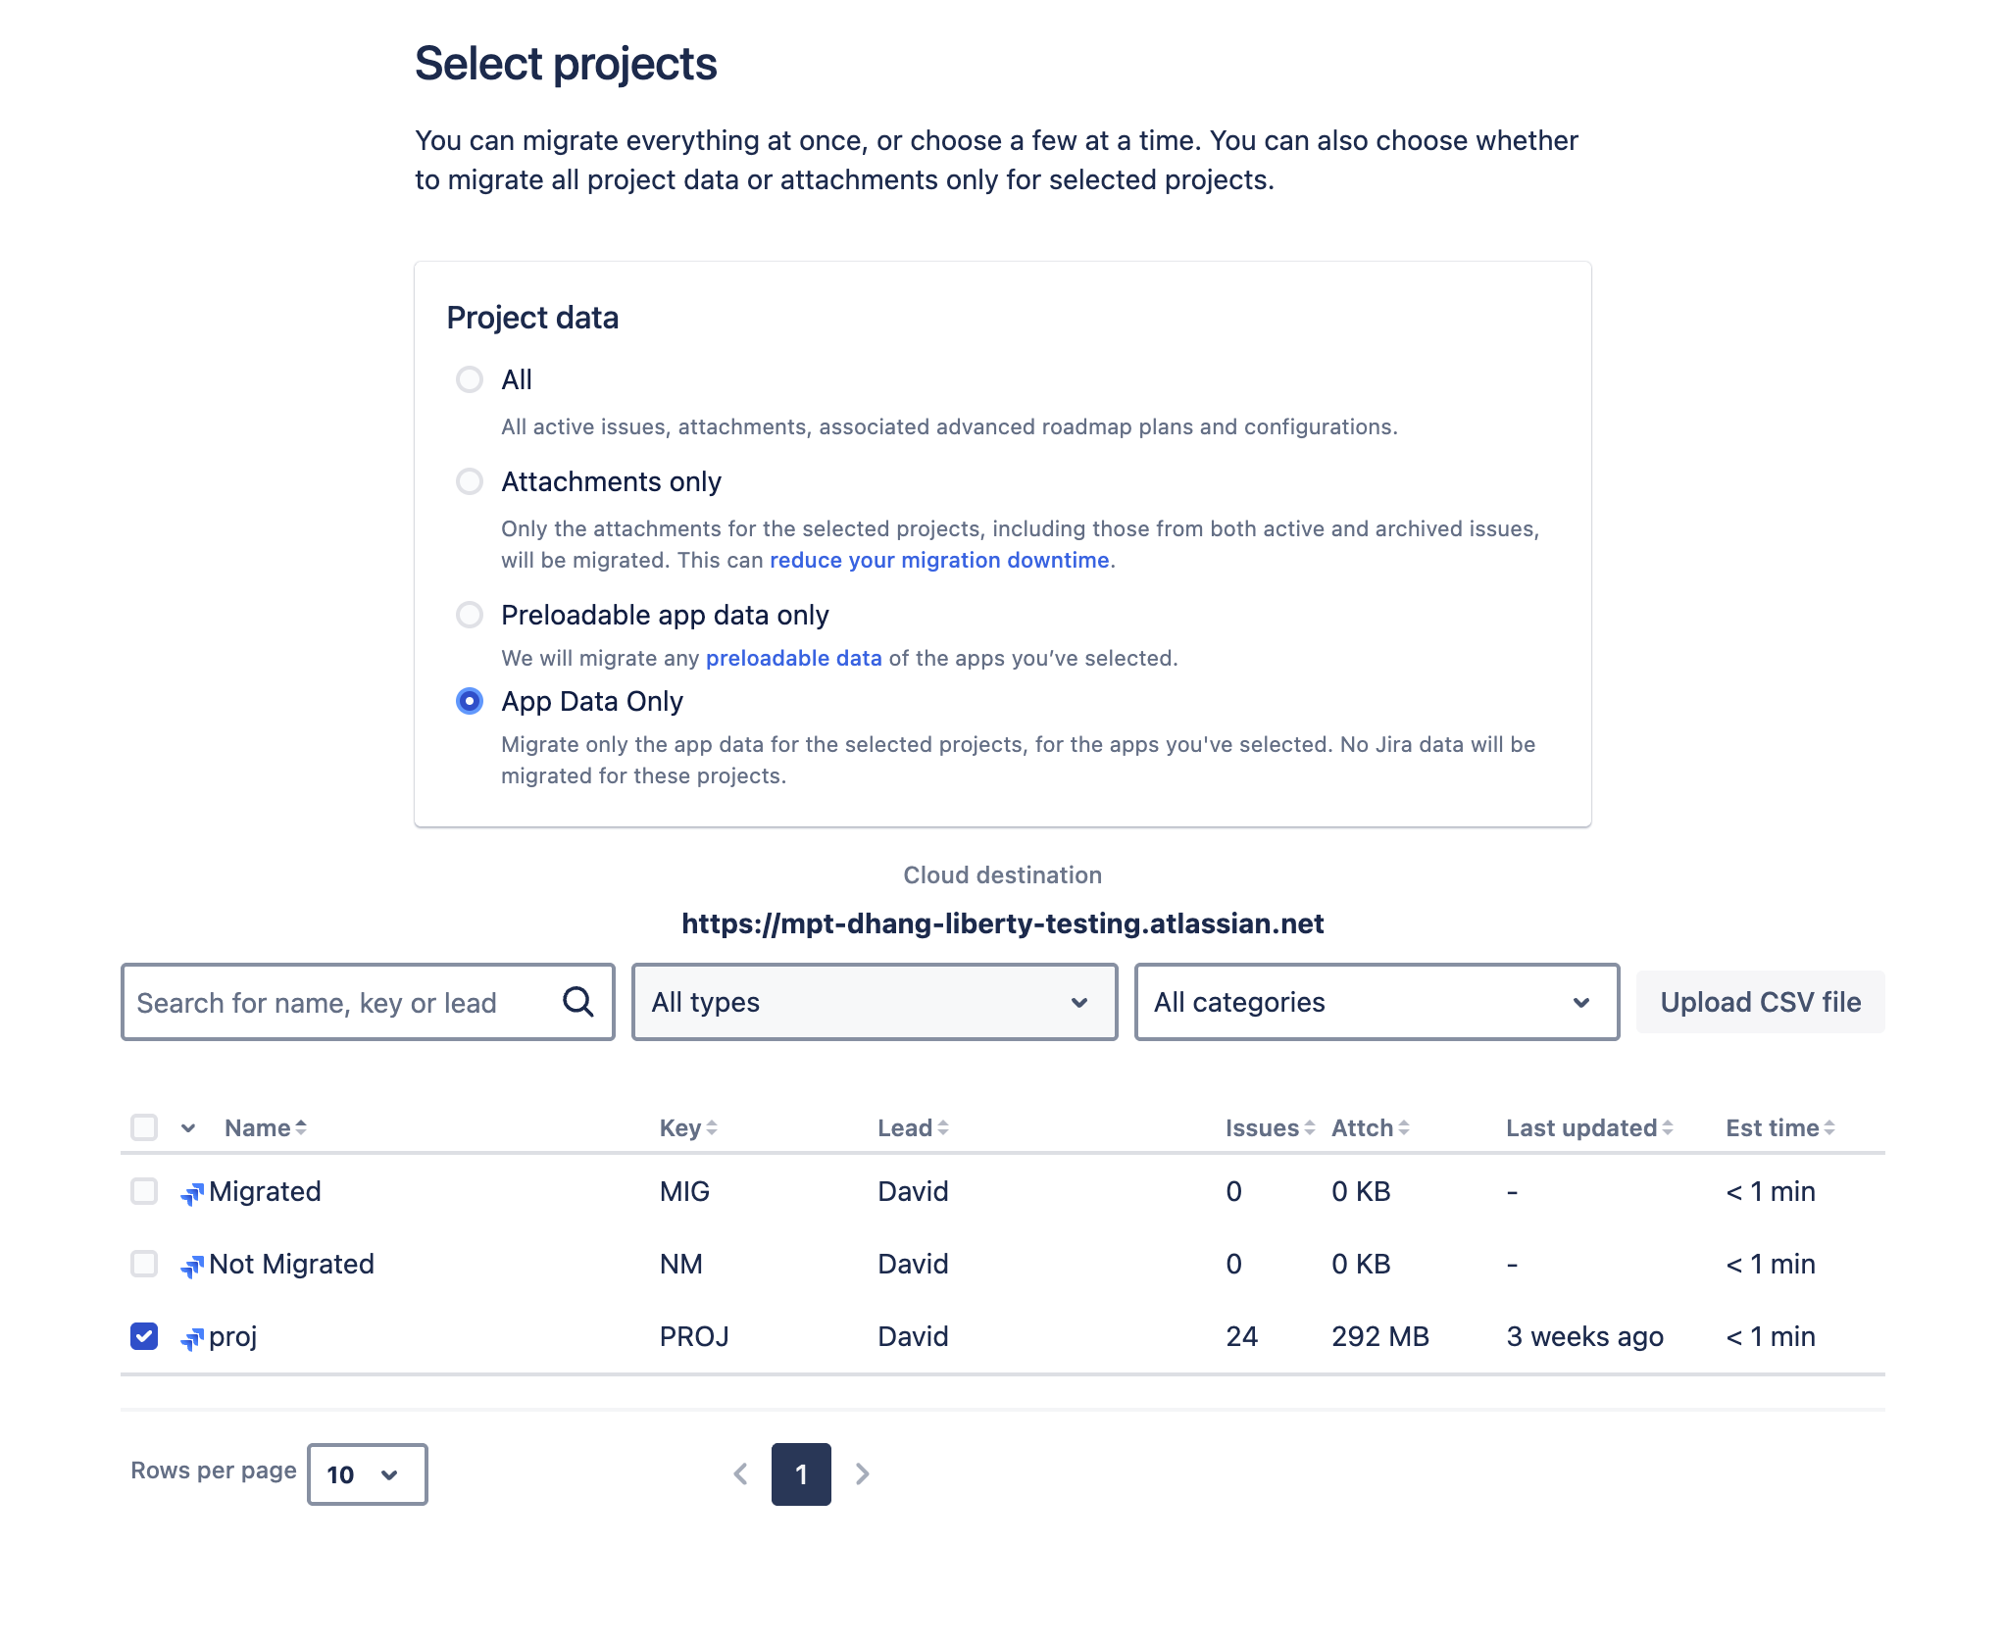The height and width of the screenshot is (1646, 2003).
Task: Go to the next page arrow
Action: coord(862,1473)
